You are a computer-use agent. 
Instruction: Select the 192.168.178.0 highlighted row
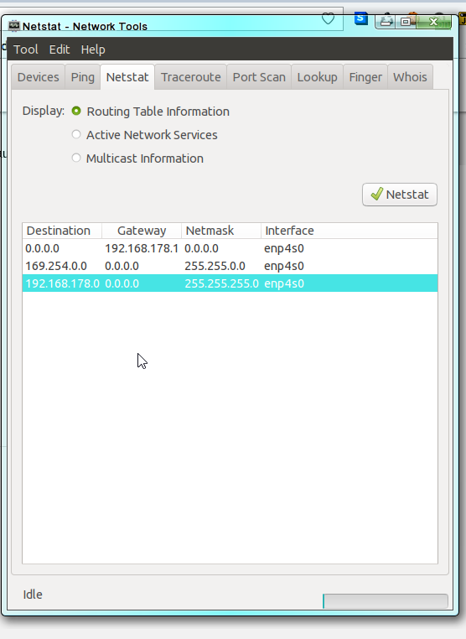tap(230, 283)
